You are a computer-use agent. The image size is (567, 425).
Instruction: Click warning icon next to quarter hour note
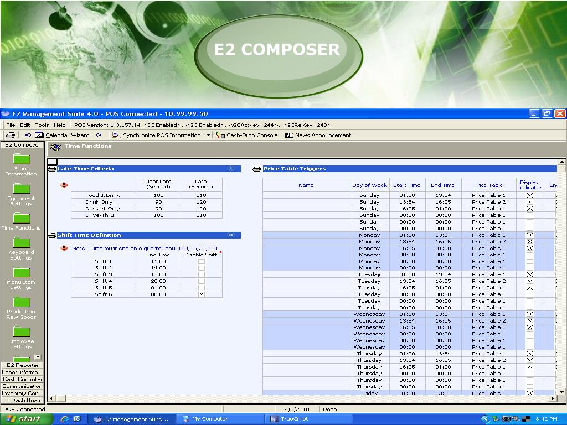(64, 248)
